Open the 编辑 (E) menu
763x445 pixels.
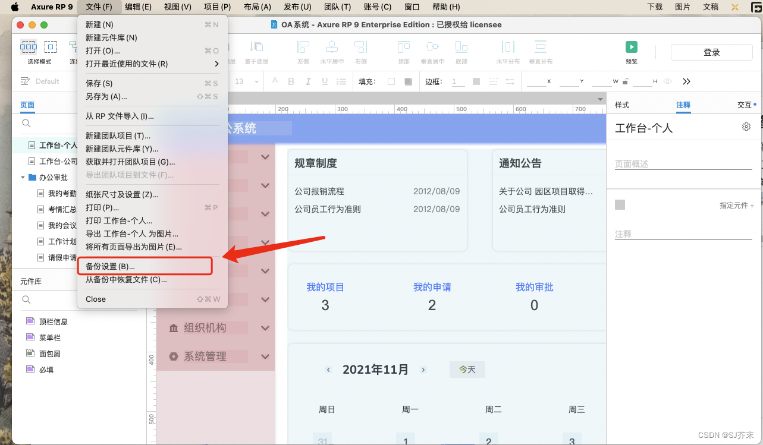(x=138, y=7)
